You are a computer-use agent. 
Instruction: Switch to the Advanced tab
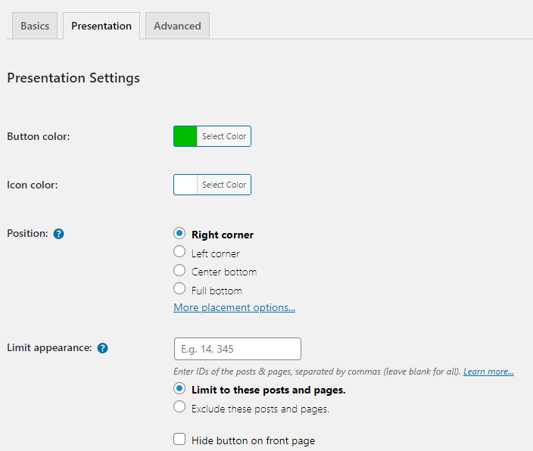[x=177, y=26]
